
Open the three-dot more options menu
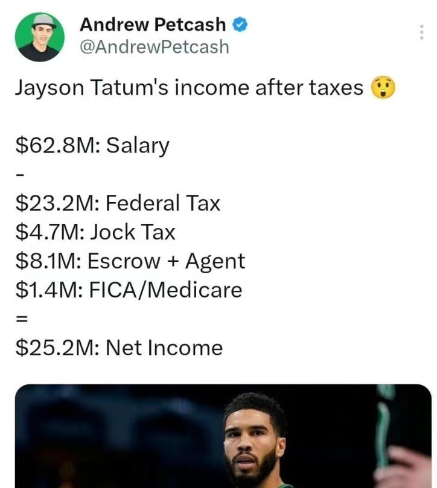tap(421, 33)
